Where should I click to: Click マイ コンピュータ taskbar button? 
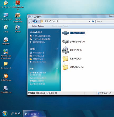34,114
